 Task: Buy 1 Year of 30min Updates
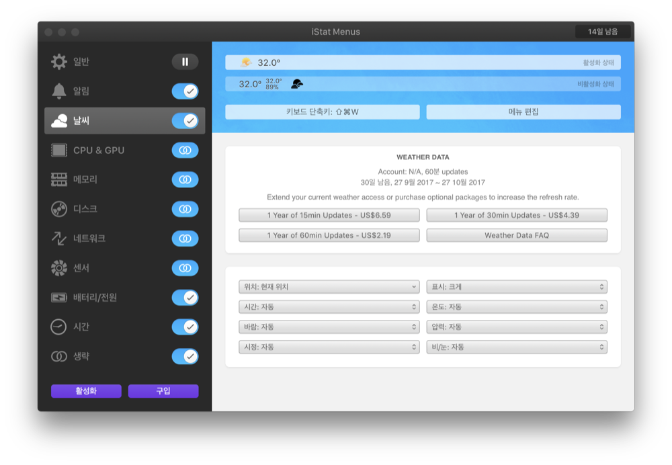tap(517, 215)
